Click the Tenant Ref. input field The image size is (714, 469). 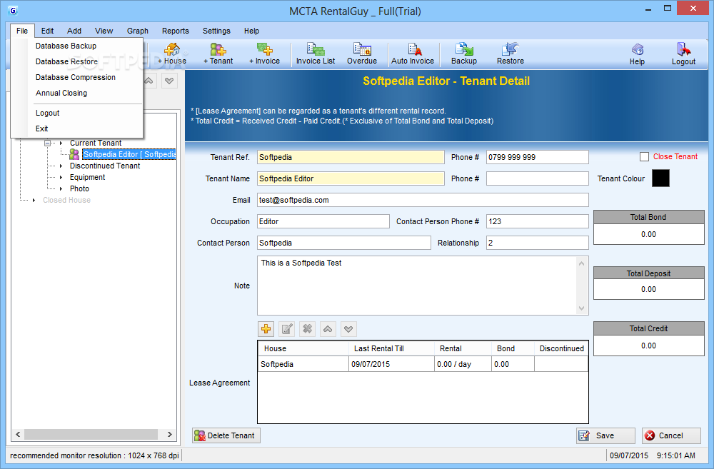point(351,157)
